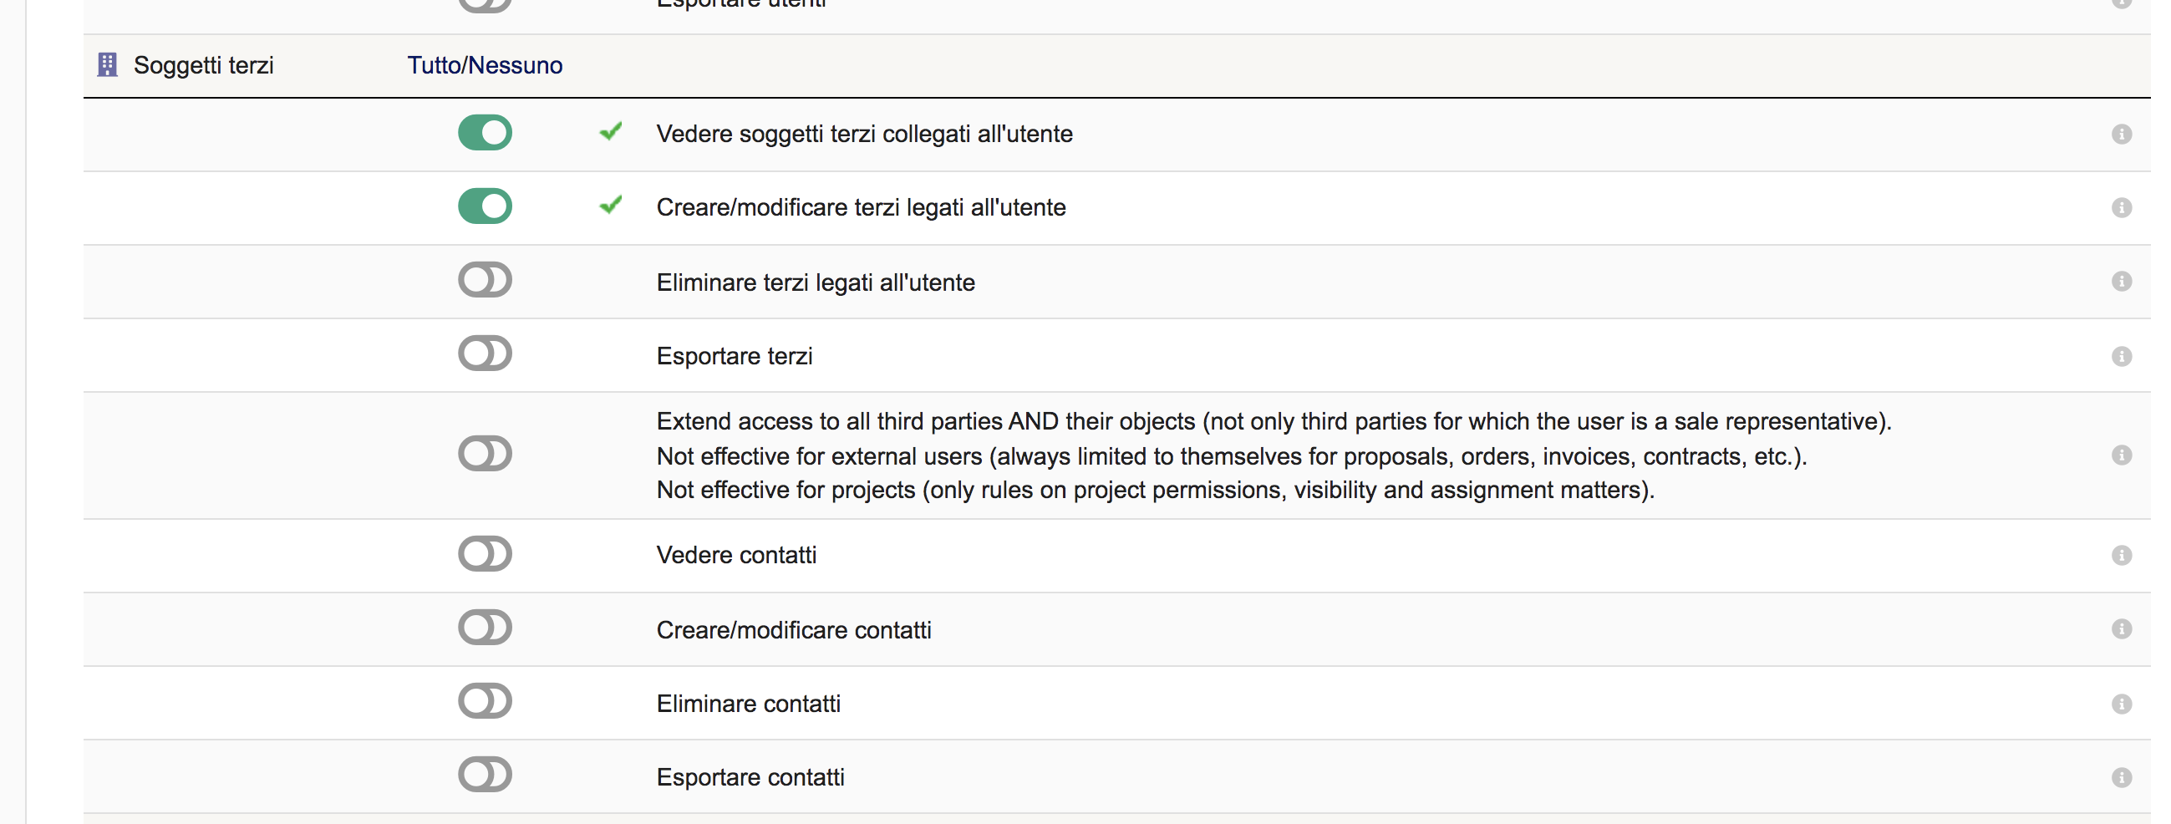This screenshot has width=2171, height=824.
Task: Click info icon for Eliminare terzi row
Action: pyautogui.click(x=2121, y=282)
